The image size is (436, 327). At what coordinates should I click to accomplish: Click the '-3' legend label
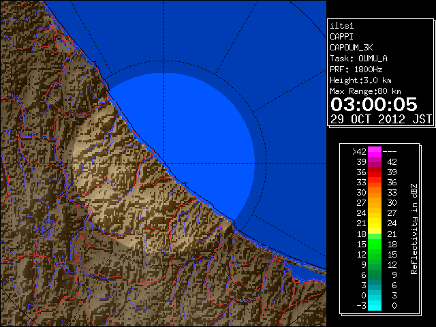[362, 306]
